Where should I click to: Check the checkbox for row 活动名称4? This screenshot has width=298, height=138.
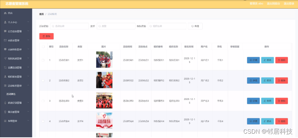pyautogui.click(x=43, y=121)
